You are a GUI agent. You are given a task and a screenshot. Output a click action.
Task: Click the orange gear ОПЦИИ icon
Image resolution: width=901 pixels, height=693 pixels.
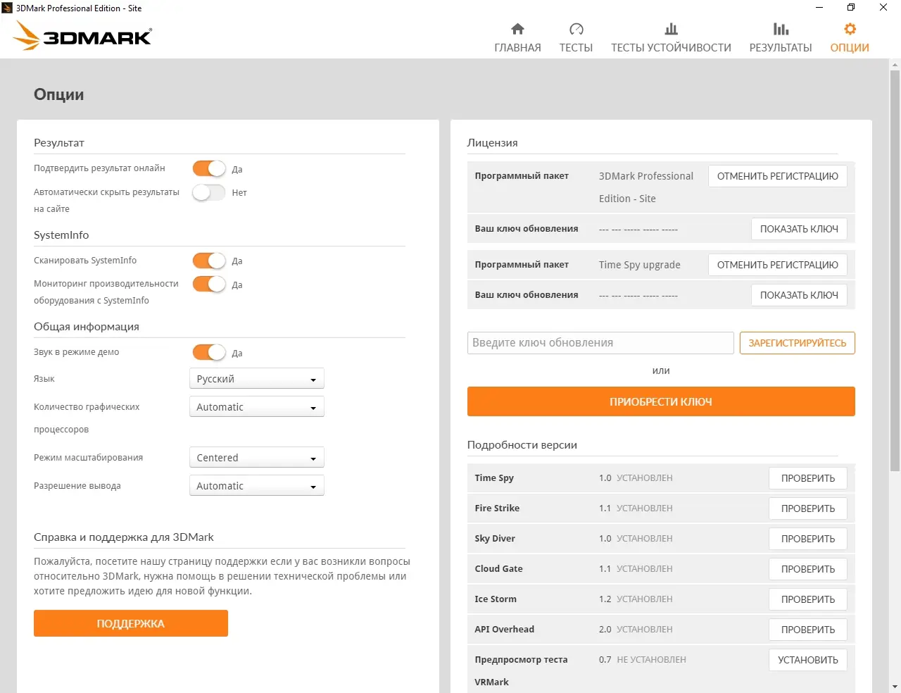850,29
